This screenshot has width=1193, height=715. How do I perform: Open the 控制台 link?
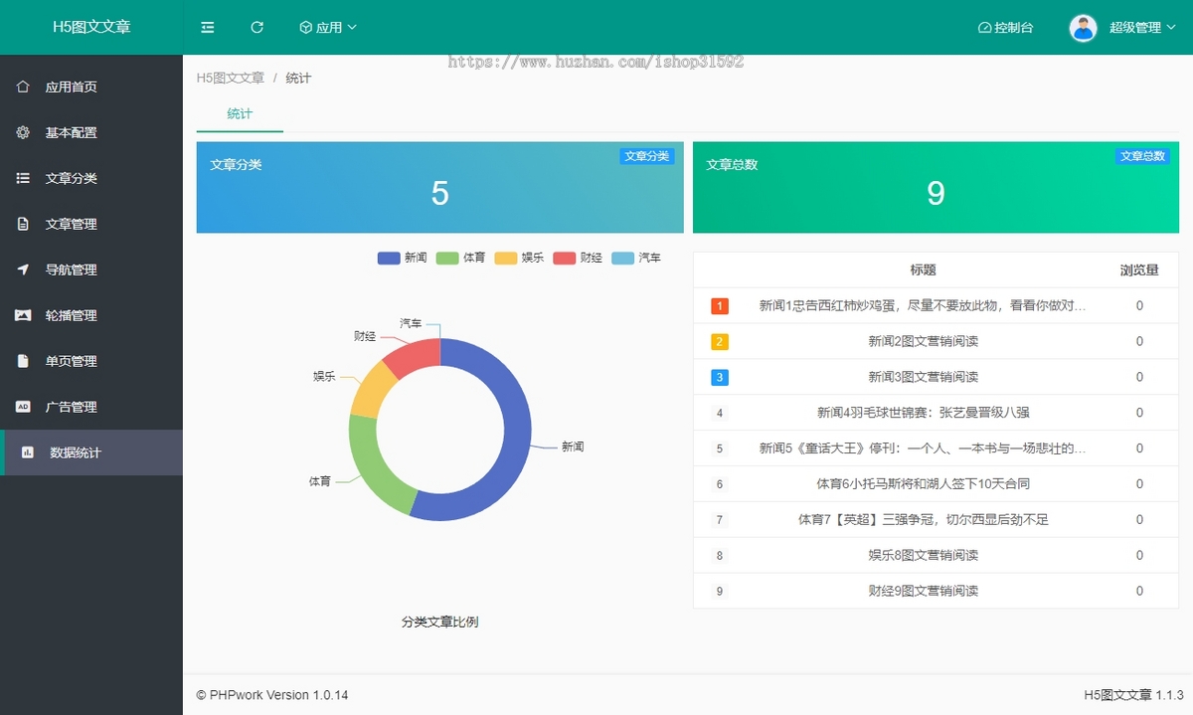1005,28
